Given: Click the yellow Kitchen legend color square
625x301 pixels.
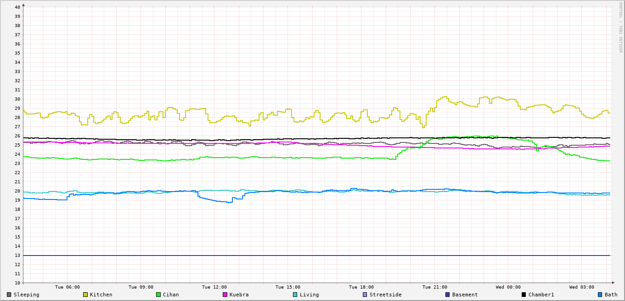Looking at the screenshot, I should (85, 295).
